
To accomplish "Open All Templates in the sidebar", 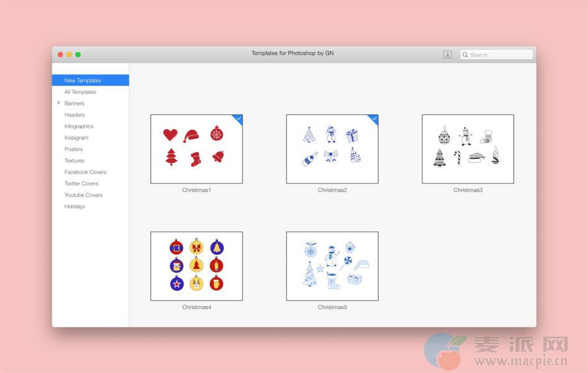I will [80, 92].
